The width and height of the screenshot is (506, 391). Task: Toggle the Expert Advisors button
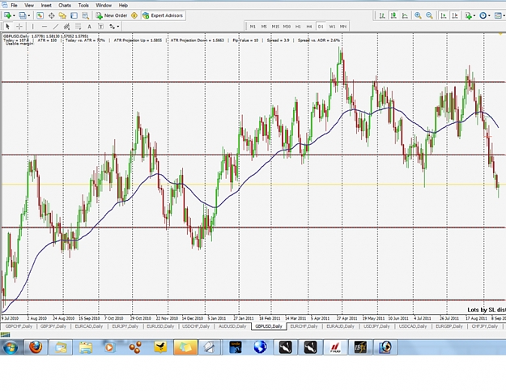[163, 15]
